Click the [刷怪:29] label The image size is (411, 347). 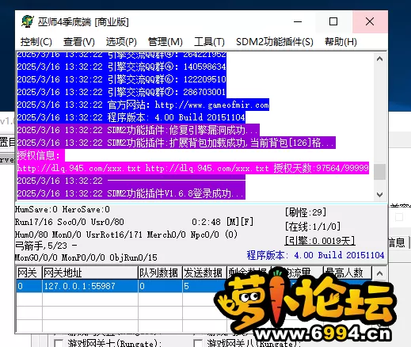tap(306, 212)
